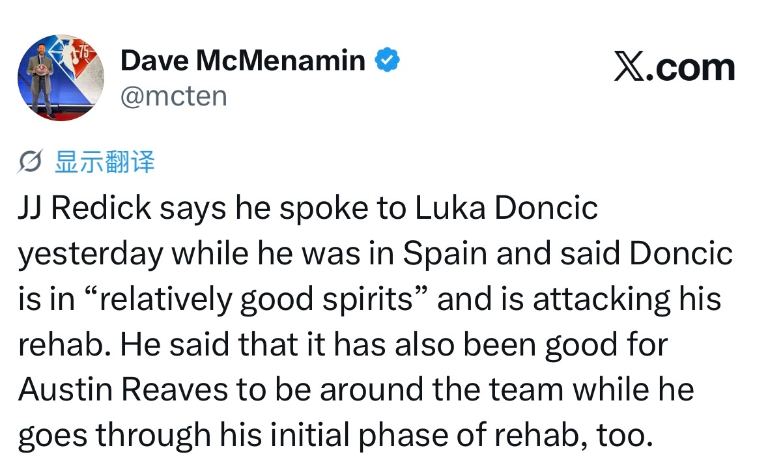Click the blue verified checkmark badge
The image size is (768, 476).
tap(387, 60)
